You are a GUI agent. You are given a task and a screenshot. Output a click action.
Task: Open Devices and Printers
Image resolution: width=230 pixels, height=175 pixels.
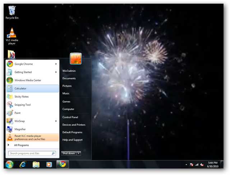(74, 125)
